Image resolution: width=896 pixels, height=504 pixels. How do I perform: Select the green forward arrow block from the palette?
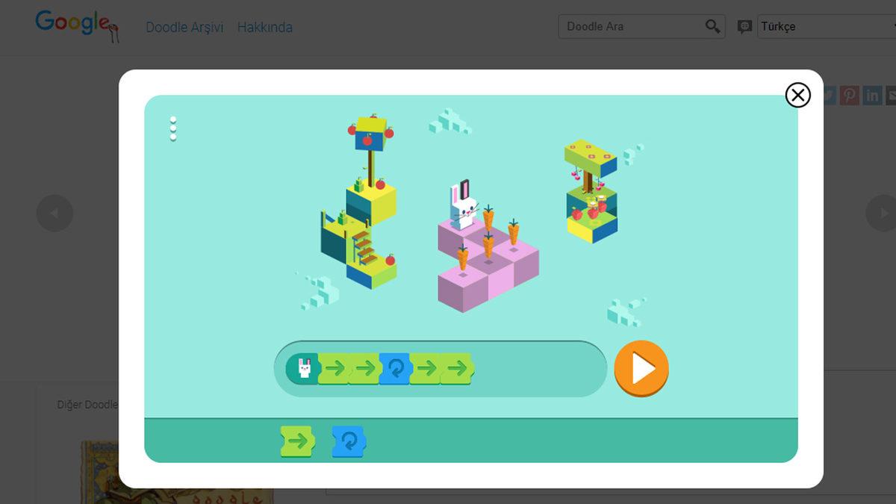298,441
